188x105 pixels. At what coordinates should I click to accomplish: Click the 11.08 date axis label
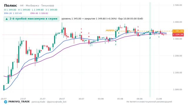click(159, 99)
